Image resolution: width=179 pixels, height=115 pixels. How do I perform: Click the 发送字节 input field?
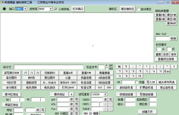[101, 67]
